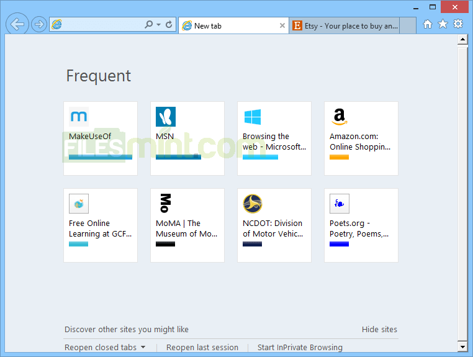Open the MoMA logo tile icon
This screenshot has height=357, width=473.
click(x=166, y=203)
